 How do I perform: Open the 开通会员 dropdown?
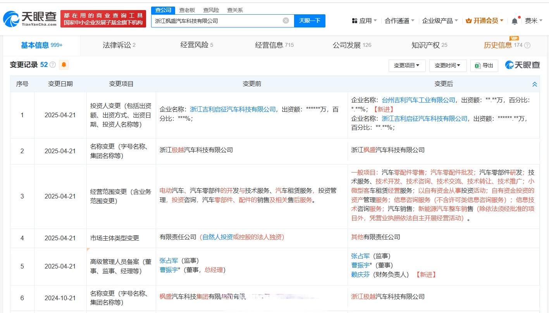485,21
